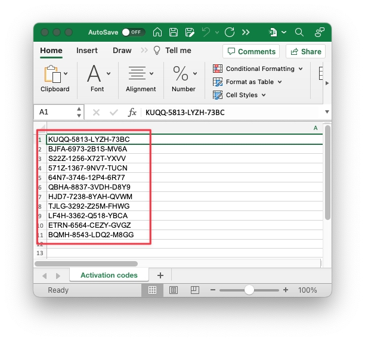Viewport: 365px width, 341px height.
Task: Click the zoom slider handle
Action: 249,290
